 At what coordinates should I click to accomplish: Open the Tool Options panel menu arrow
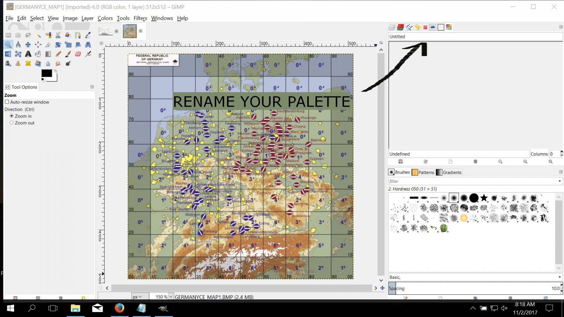click(x=92, y=87)
